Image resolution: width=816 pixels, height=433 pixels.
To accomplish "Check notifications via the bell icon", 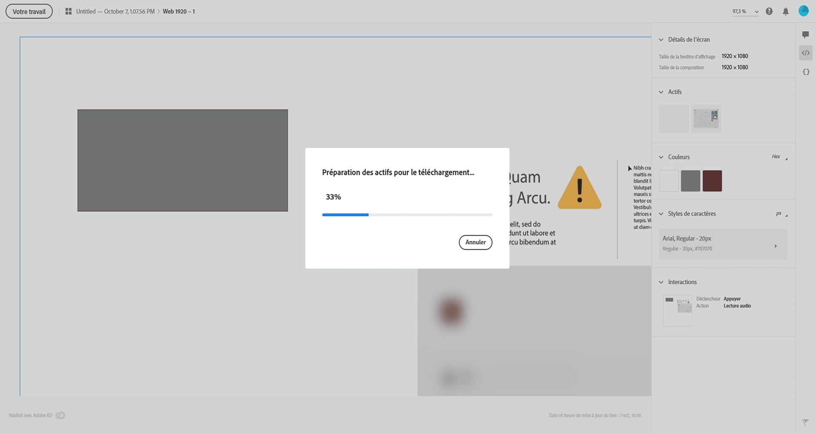I will pyautogui.click(x=786, y=11).
